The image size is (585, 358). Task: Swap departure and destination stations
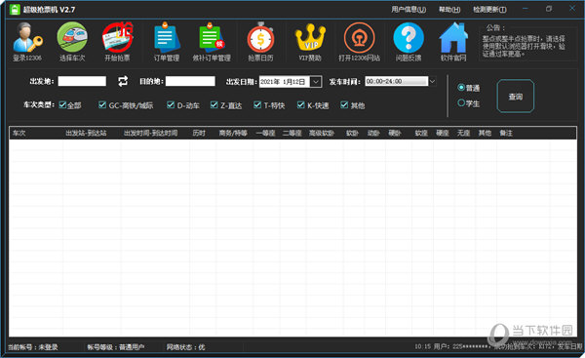click(x=123, y=81)
